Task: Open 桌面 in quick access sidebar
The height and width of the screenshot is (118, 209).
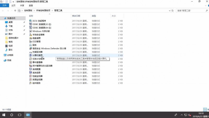Action: [10, 22]
